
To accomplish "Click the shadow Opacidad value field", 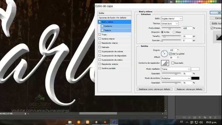I will 187,83.
